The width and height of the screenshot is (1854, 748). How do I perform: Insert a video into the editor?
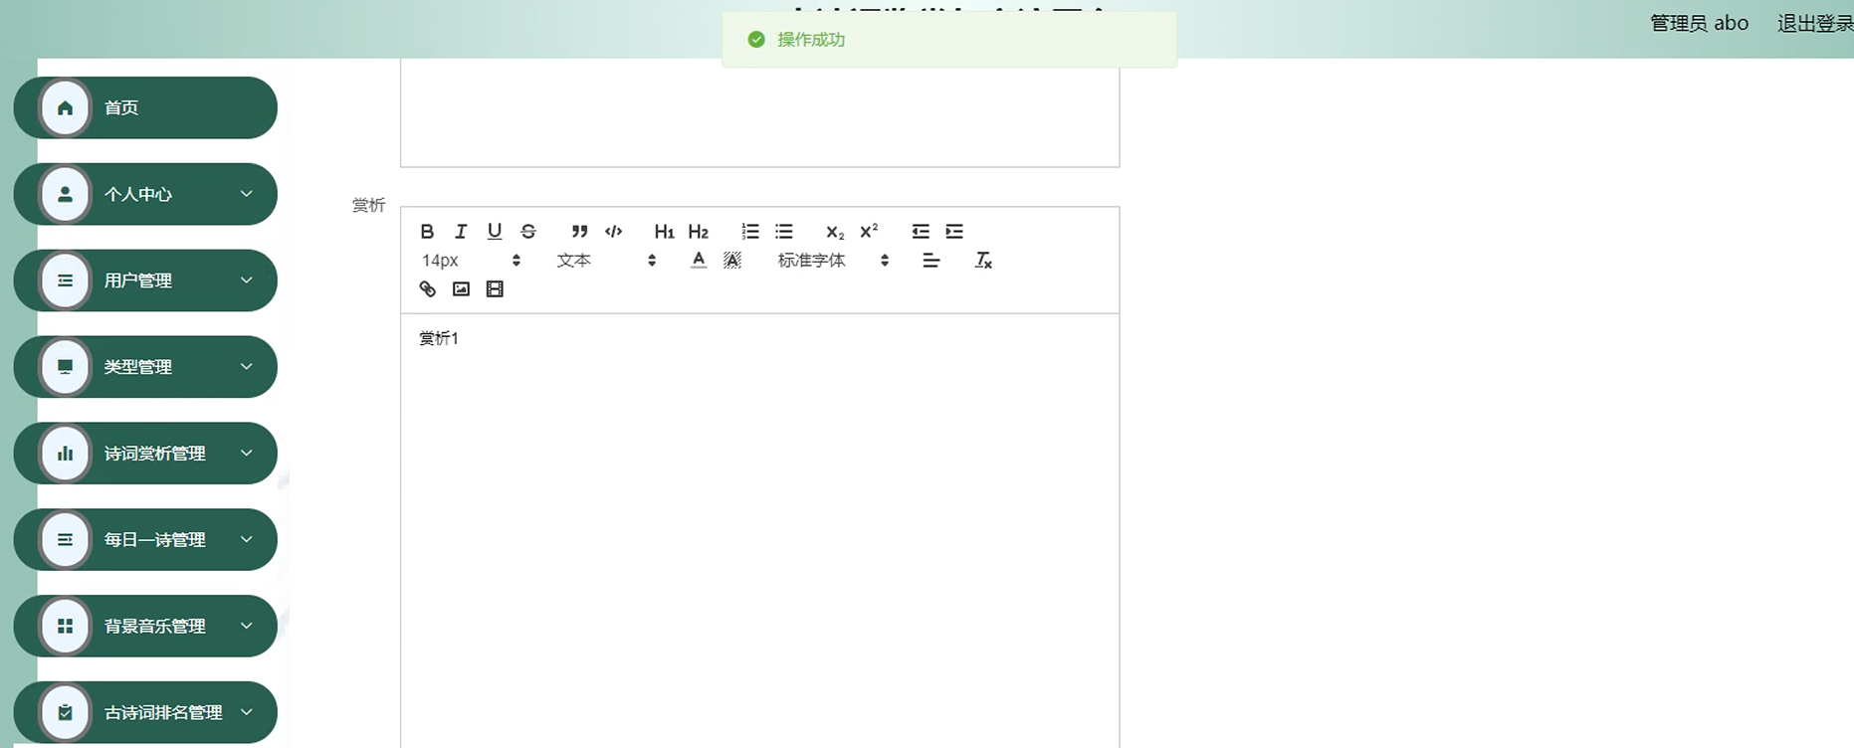tap(495, 289)
